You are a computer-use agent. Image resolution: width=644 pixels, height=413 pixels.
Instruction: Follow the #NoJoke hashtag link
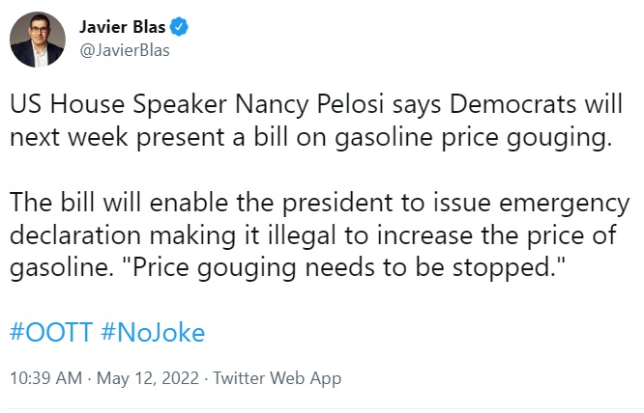click(153, 332)
